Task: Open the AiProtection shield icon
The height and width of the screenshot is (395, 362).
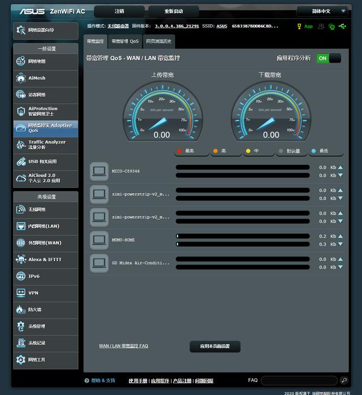Action: [21, 111]
